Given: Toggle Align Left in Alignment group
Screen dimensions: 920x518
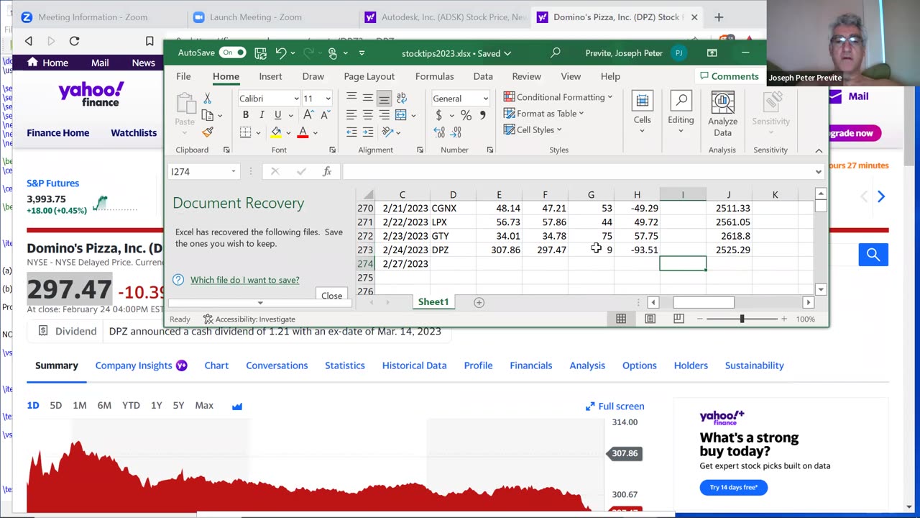Looking at the screenshot, I should coord(351,115).
